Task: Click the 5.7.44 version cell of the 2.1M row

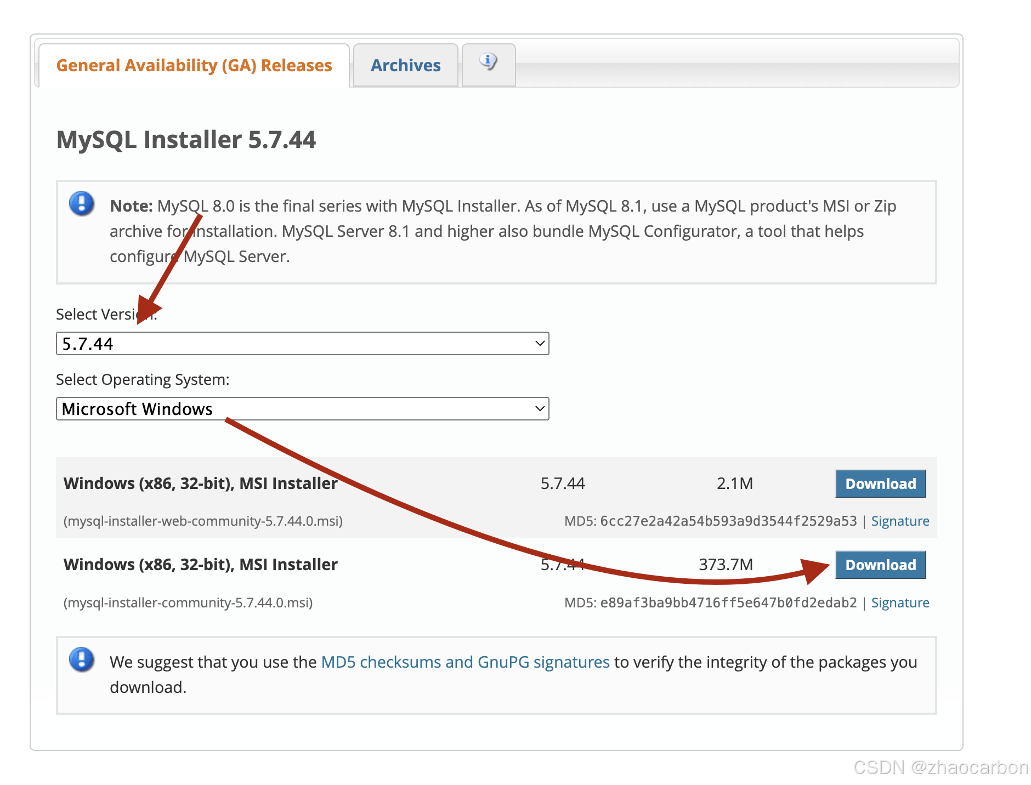Action: click(x=563, y=483)
